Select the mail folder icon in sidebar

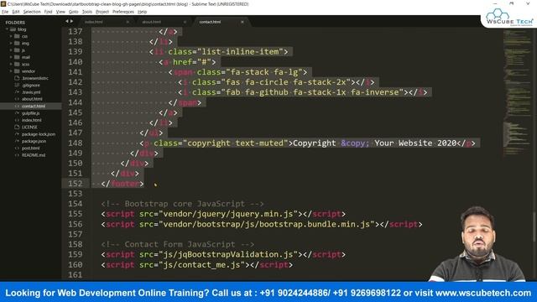17,57
